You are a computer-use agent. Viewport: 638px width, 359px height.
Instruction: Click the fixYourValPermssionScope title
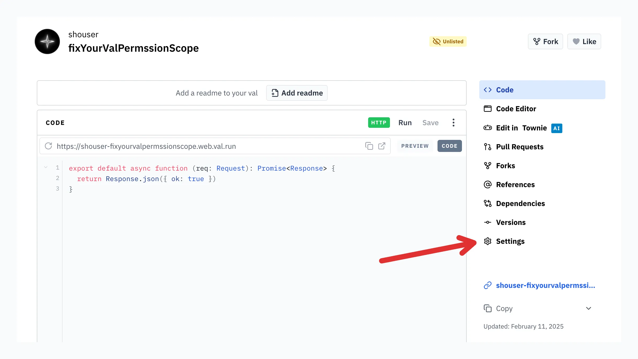tap(133, 48)
